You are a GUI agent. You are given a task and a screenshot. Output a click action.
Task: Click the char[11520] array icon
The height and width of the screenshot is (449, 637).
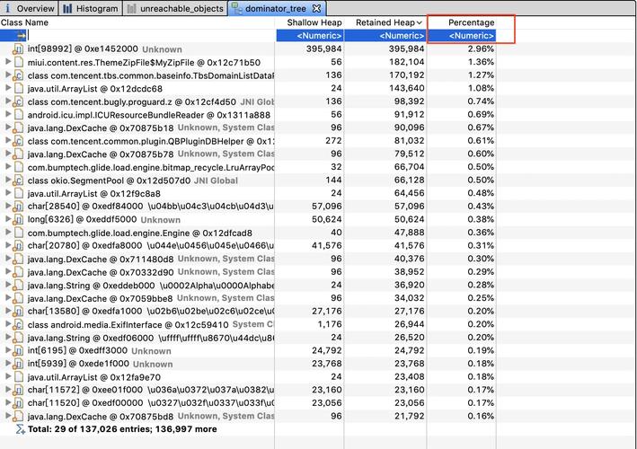coord(18,403)
